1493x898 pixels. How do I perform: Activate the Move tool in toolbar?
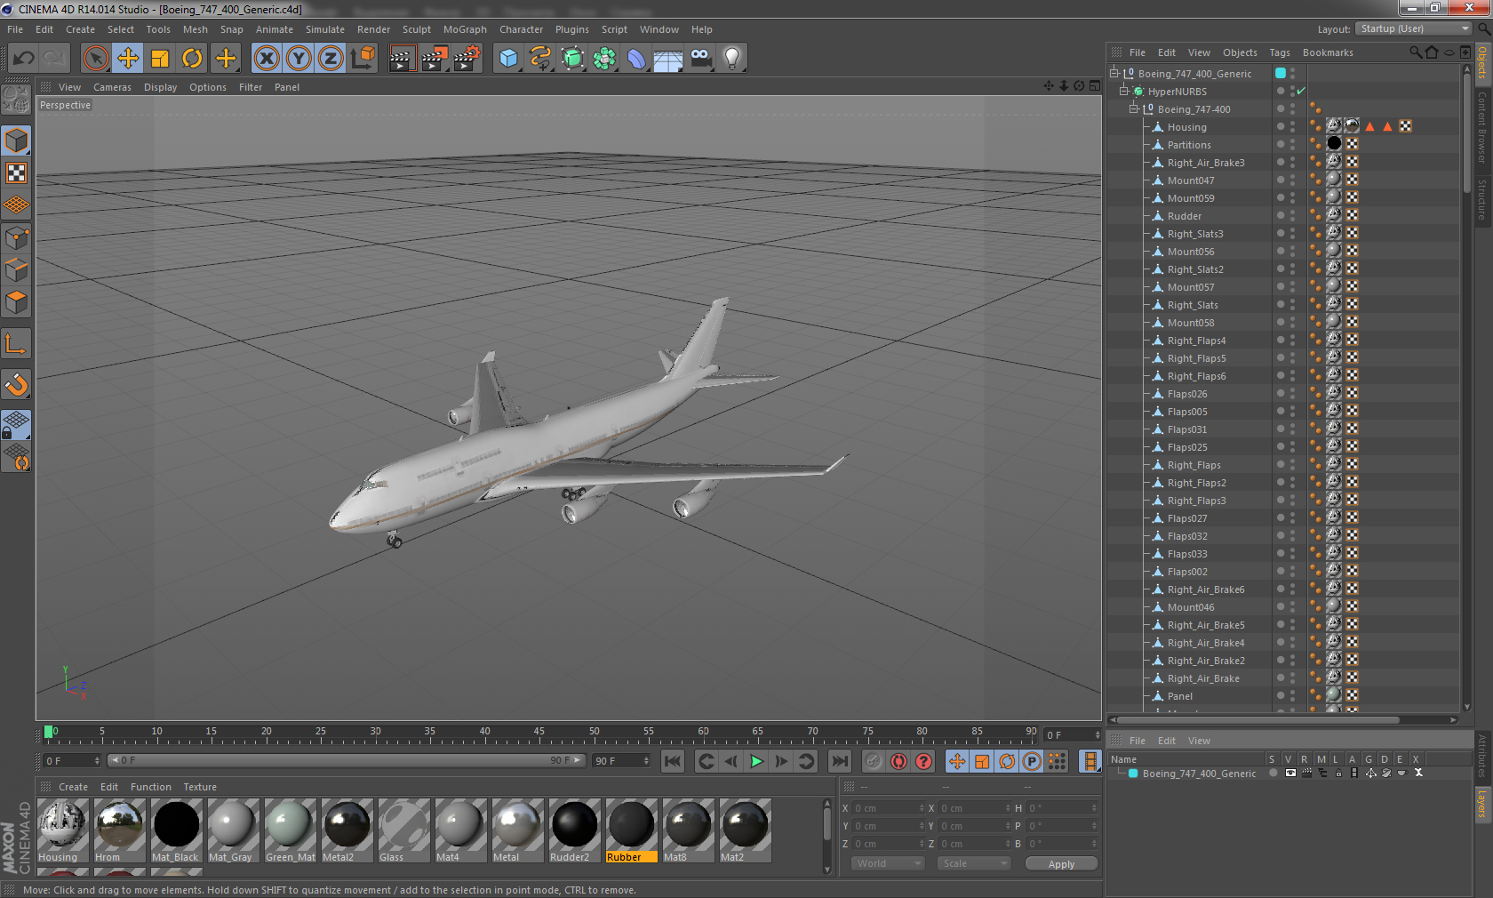click(128, 59)
